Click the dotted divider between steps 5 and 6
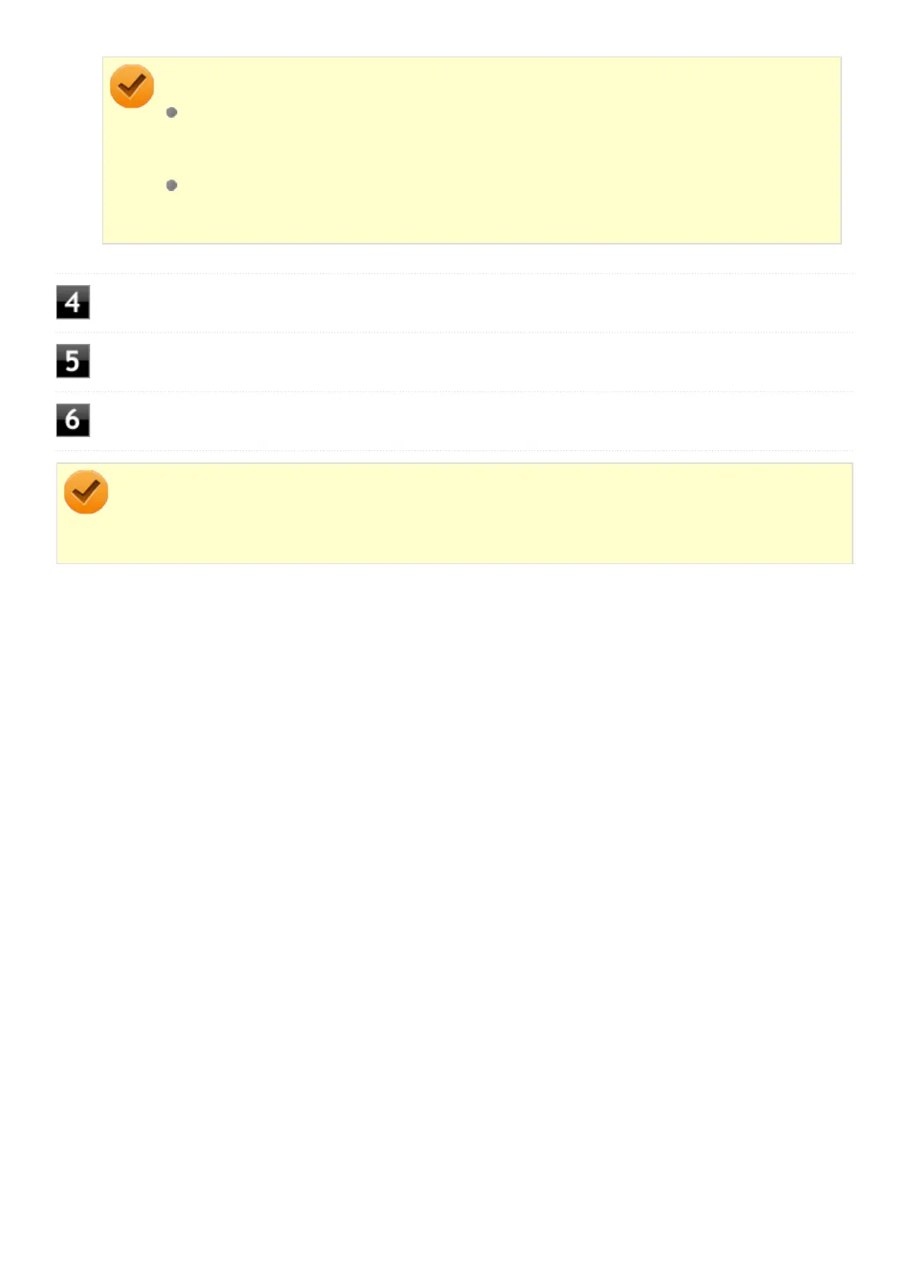Image resolution: width=910 pixels, height=1287 pixels. click(x=455, y=391)
